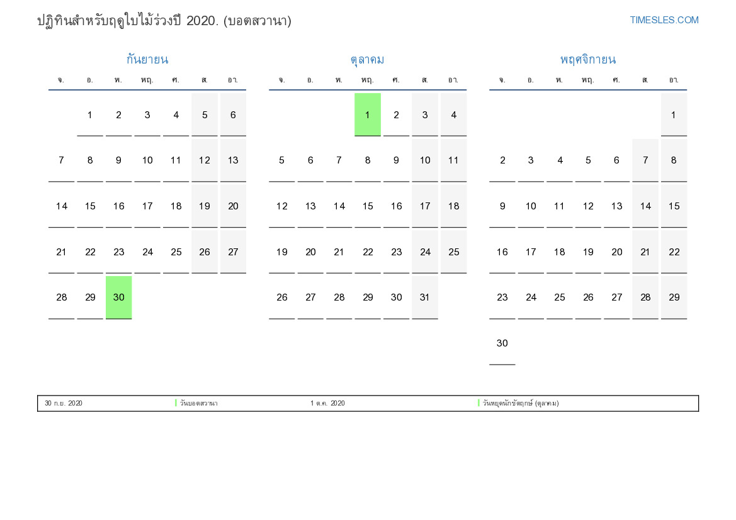
Task: Select November 18 in the calendar
Action: pyautogui.click(x=559, y=252)
